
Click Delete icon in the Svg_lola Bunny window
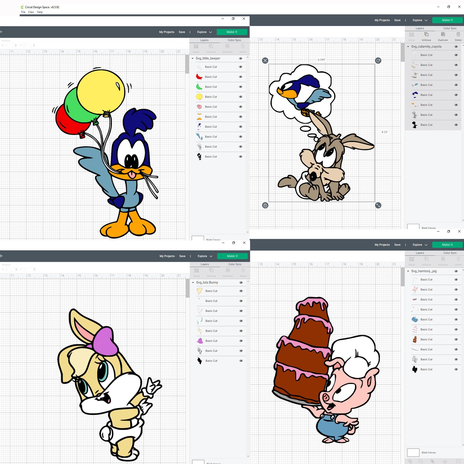(243, 271)
